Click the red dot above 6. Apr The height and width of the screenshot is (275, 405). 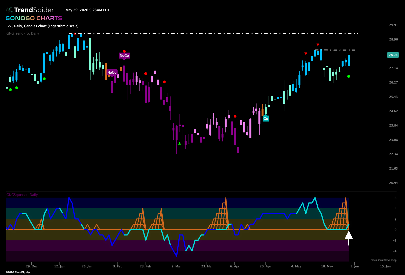235,116
